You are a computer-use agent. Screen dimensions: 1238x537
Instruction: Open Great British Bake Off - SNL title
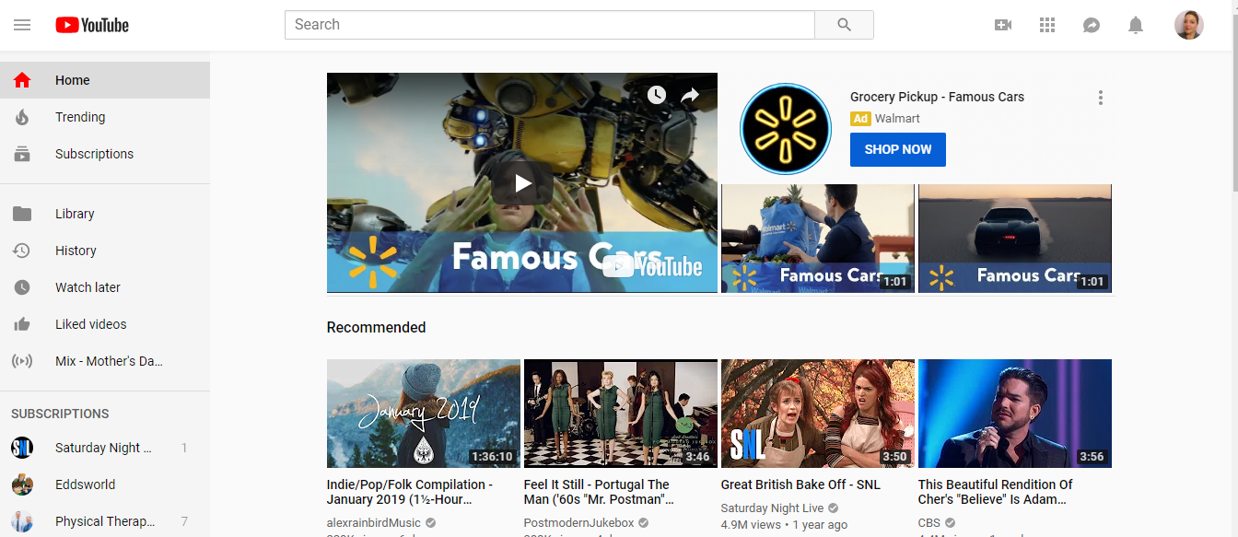click(x=800, y=484)
